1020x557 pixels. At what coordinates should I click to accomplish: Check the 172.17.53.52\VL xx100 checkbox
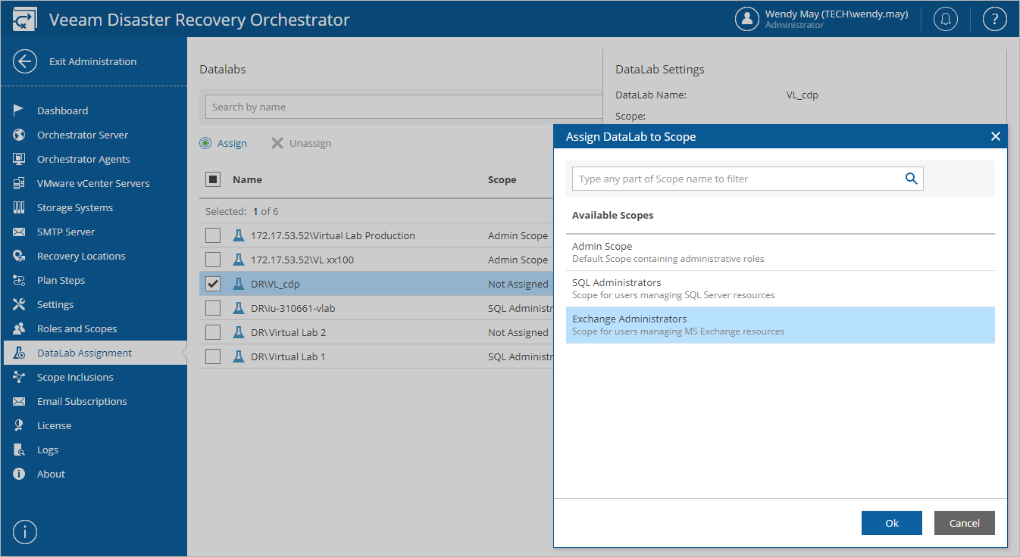coord(213,260)
